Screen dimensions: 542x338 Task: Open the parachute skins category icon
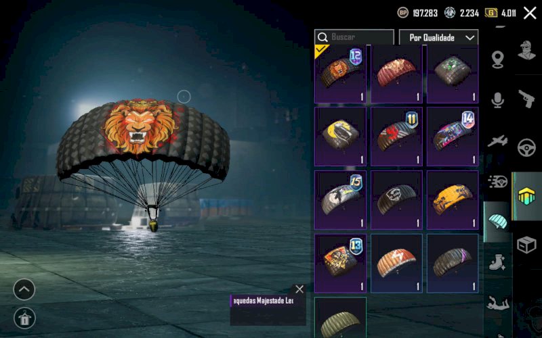(498, 222)
